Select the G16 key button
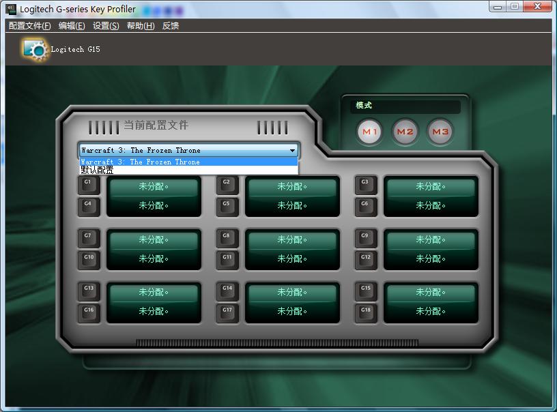 click(x=89, y=312)
